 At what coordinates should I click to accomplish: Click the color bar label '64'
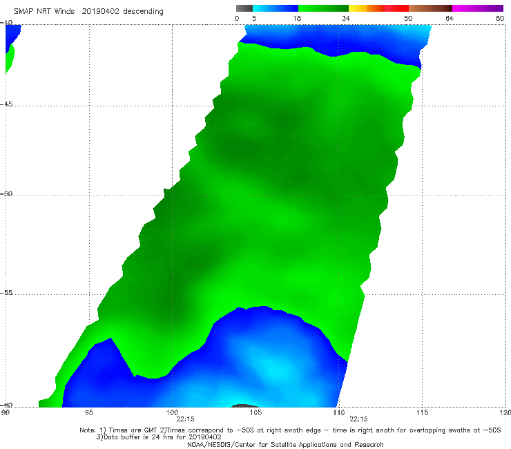pos(450,19)
